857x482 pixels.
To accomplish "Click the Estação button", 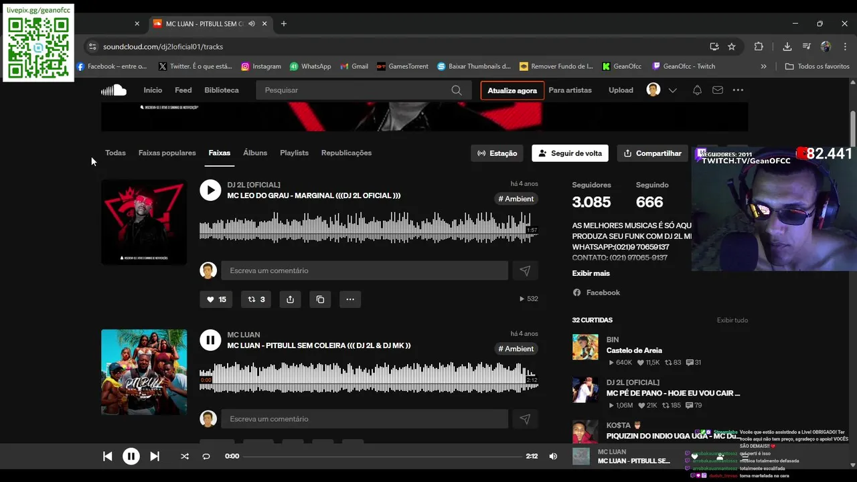I will [497, 153].
